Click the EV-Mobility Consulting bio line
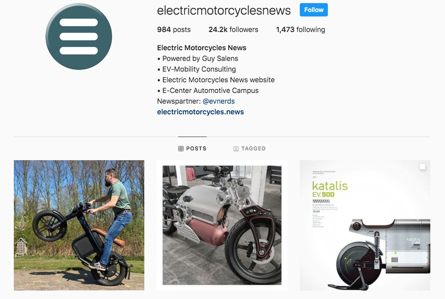This screenshot has width=445, height=299. (x=196, y=69)
